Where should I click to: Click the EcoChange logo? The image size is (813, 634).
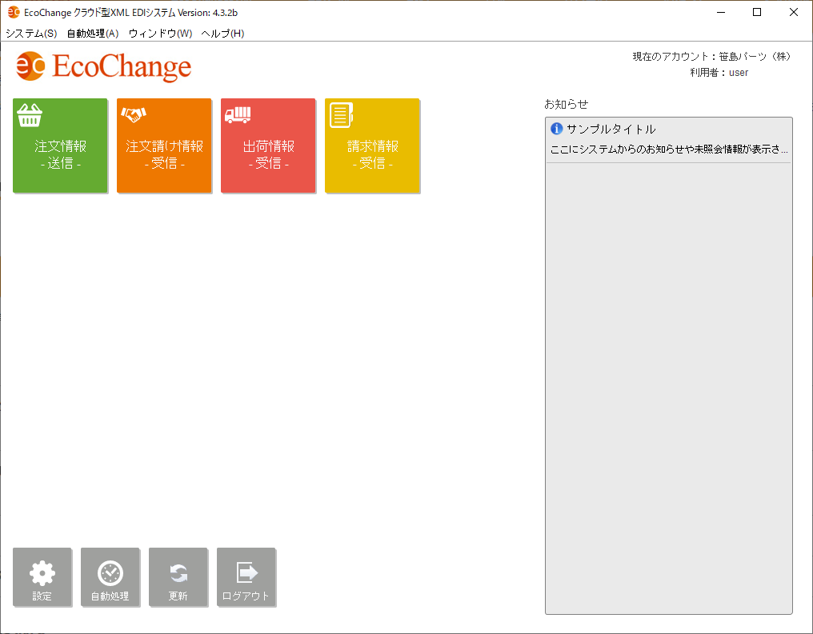[104, 66]
